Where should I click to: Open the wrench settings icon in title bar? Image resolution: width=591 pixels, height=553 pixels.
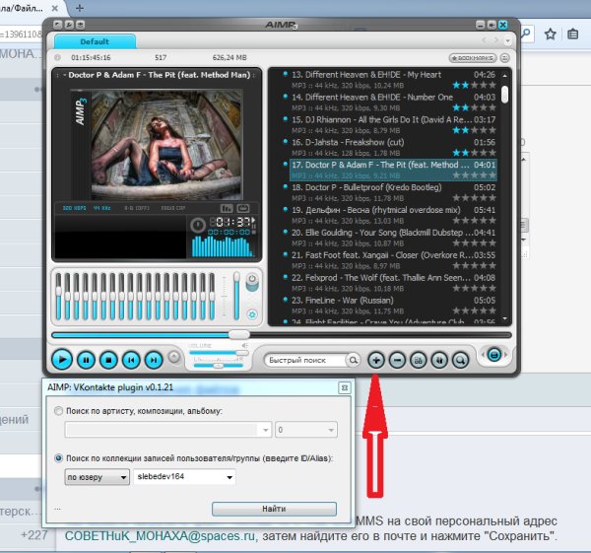(69, 25)
